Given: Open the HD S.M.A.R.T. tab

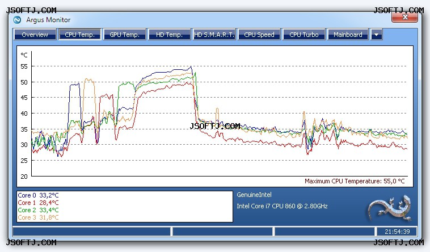Looking at the screenshot, I should pyautogui.click(x=214, y=35).
